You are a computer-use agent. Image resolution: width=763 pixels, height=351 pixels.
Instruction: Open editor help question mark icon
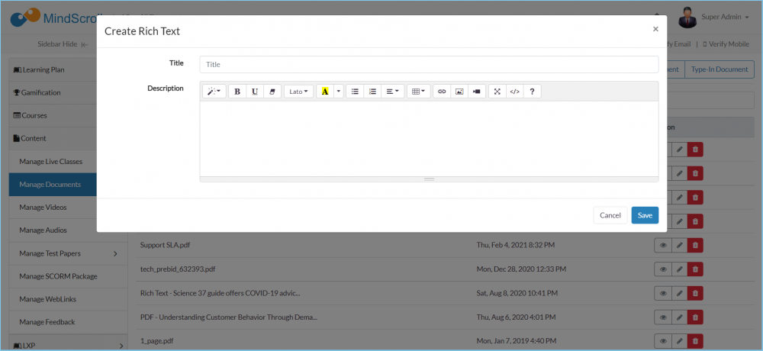pyautogui.click(x=533, y=92)
